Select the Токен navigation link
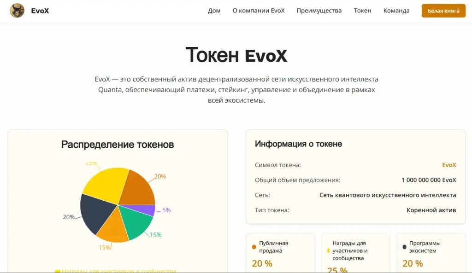Viewport: 472px width, 273px height. (x=362, y=11)
